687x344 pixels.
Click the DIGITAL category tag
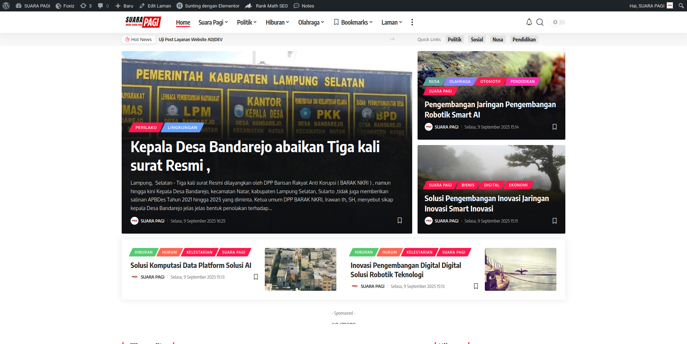coord(492,185)
